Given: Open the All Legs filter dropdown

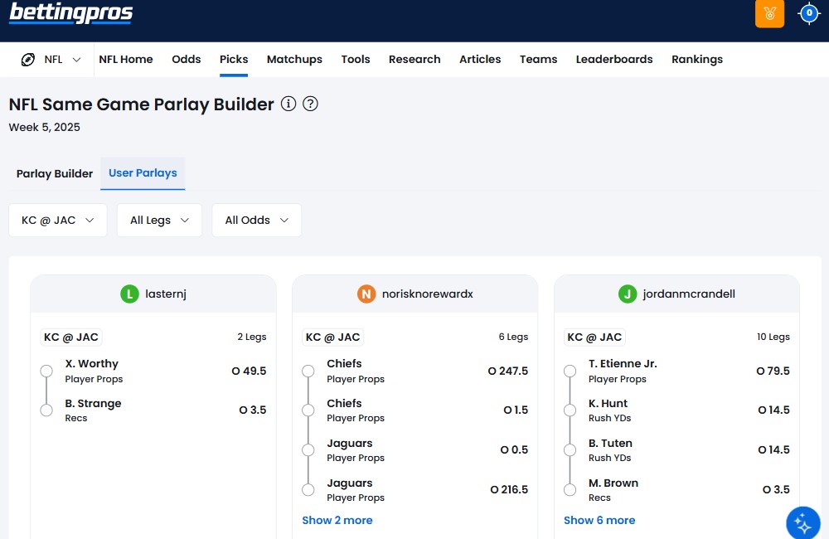Looking at the screenshot, I should (159, 221).
